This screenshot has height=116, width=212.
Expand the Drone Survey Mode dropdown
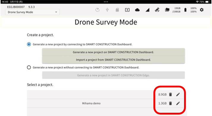32,12
